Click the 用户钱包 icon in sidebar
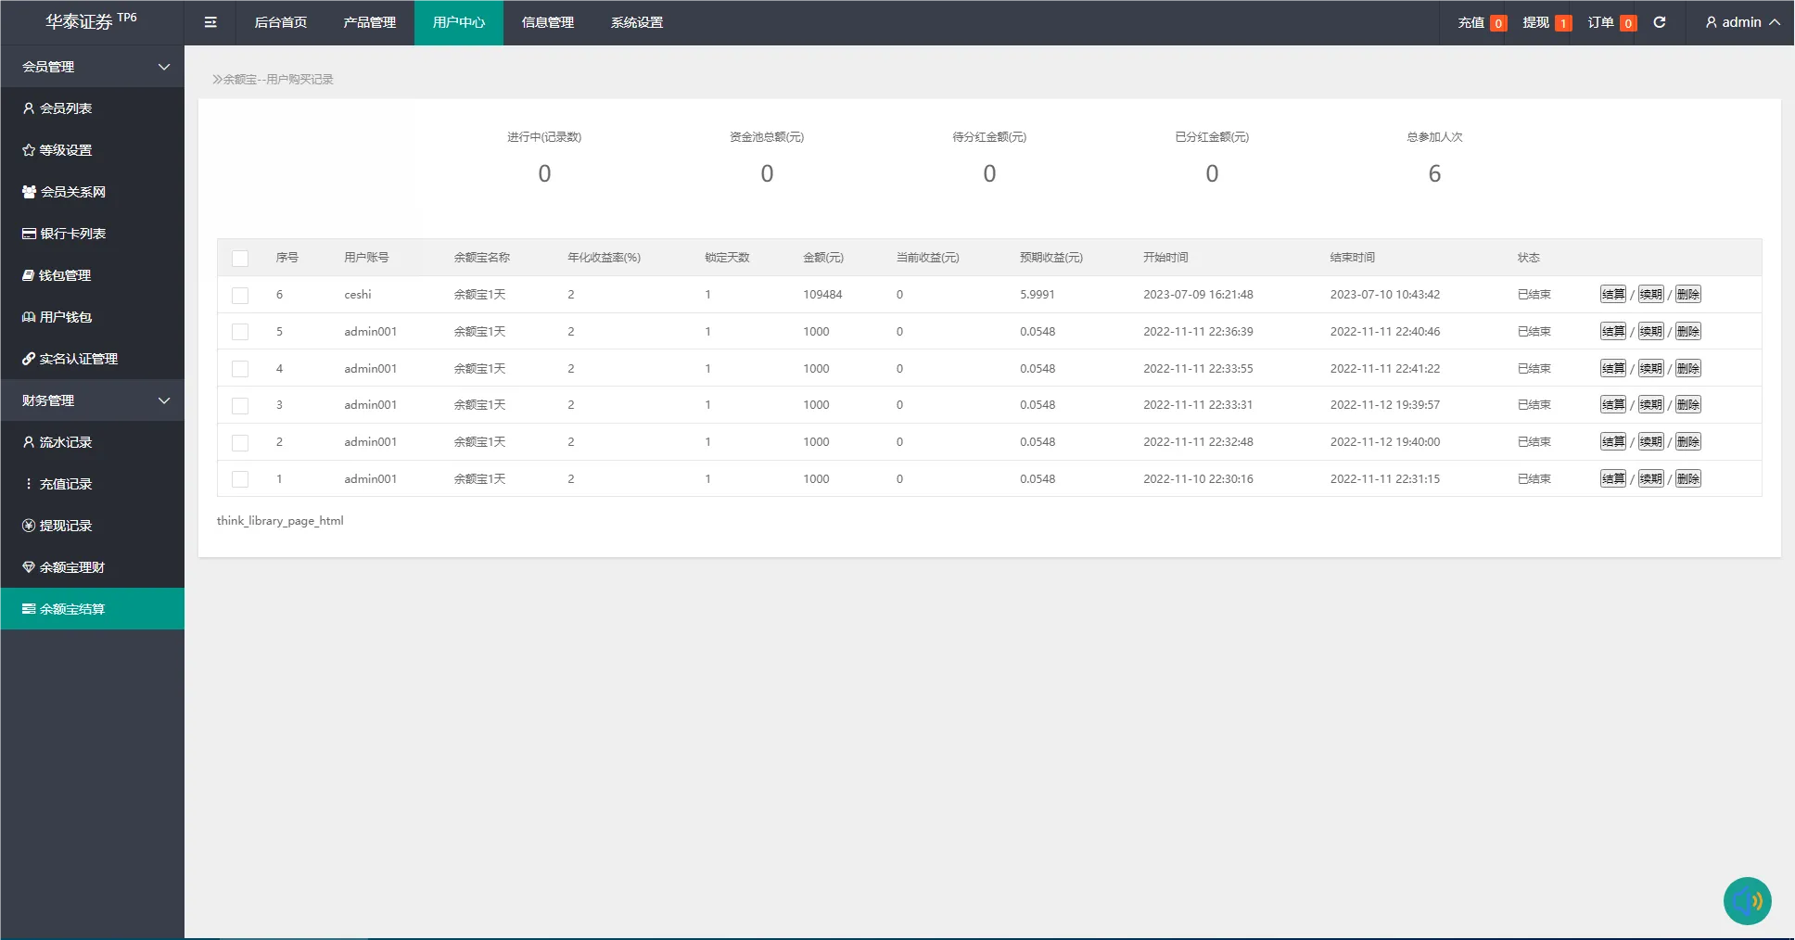The width and height of the screenshot is (1795, 940). pyautogui.click(x=29, y=317)
